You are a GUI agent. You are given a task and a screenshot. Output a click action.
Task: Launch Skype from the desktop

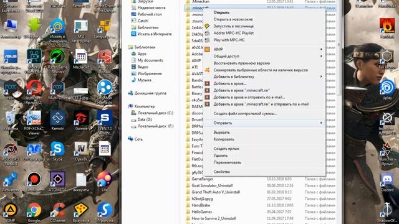[x=57, y=152]
